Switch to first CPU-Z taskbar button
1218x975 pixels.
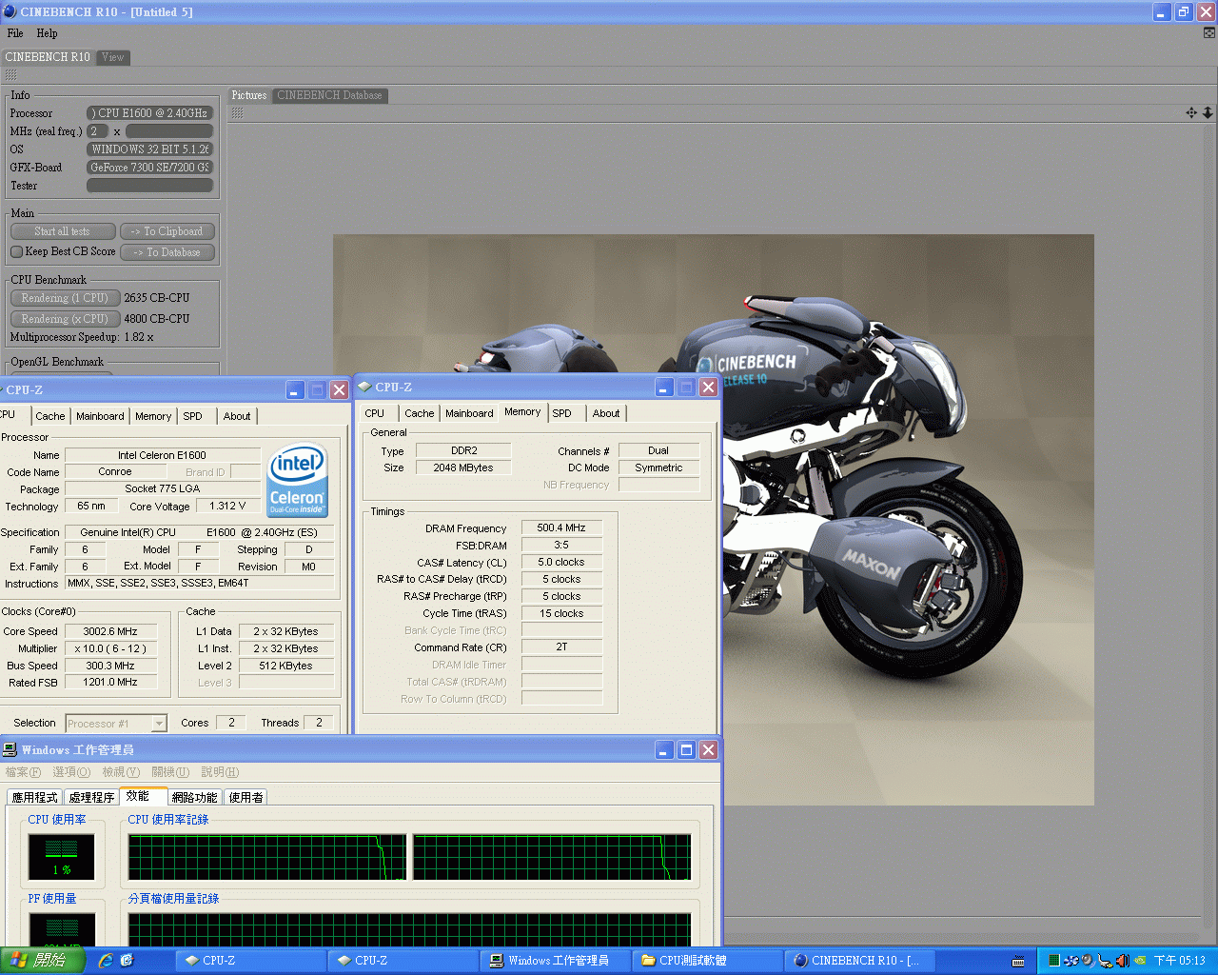pyautogui.click(x=249, y=961)
